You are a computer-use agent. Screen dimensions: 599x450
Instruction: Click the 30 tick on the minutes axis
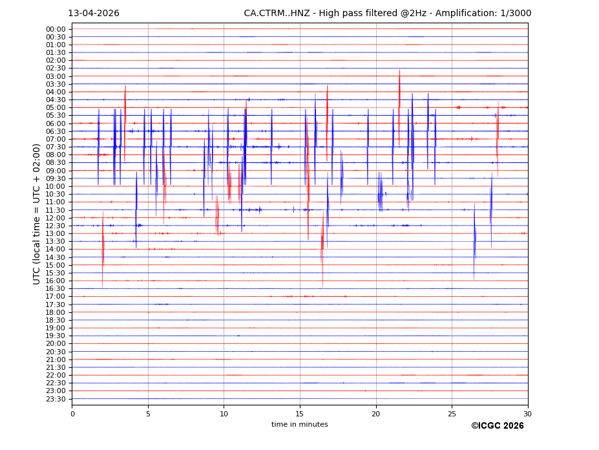tap(527, 414)
